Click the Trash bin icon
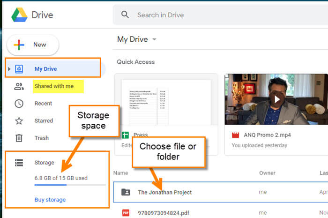 coord(19,138)
